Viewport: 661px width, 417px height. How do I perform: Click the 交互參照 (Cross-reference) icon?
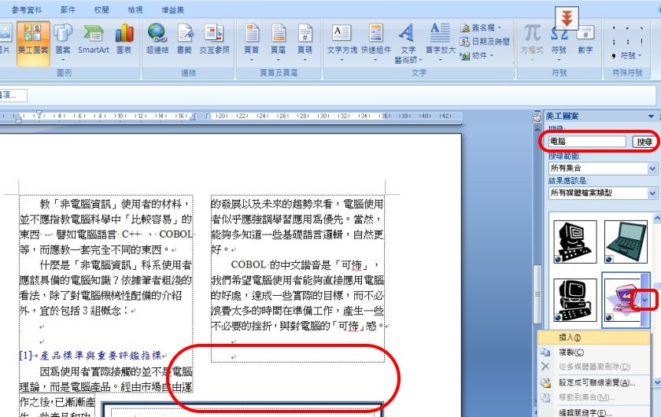coord(213,37)
